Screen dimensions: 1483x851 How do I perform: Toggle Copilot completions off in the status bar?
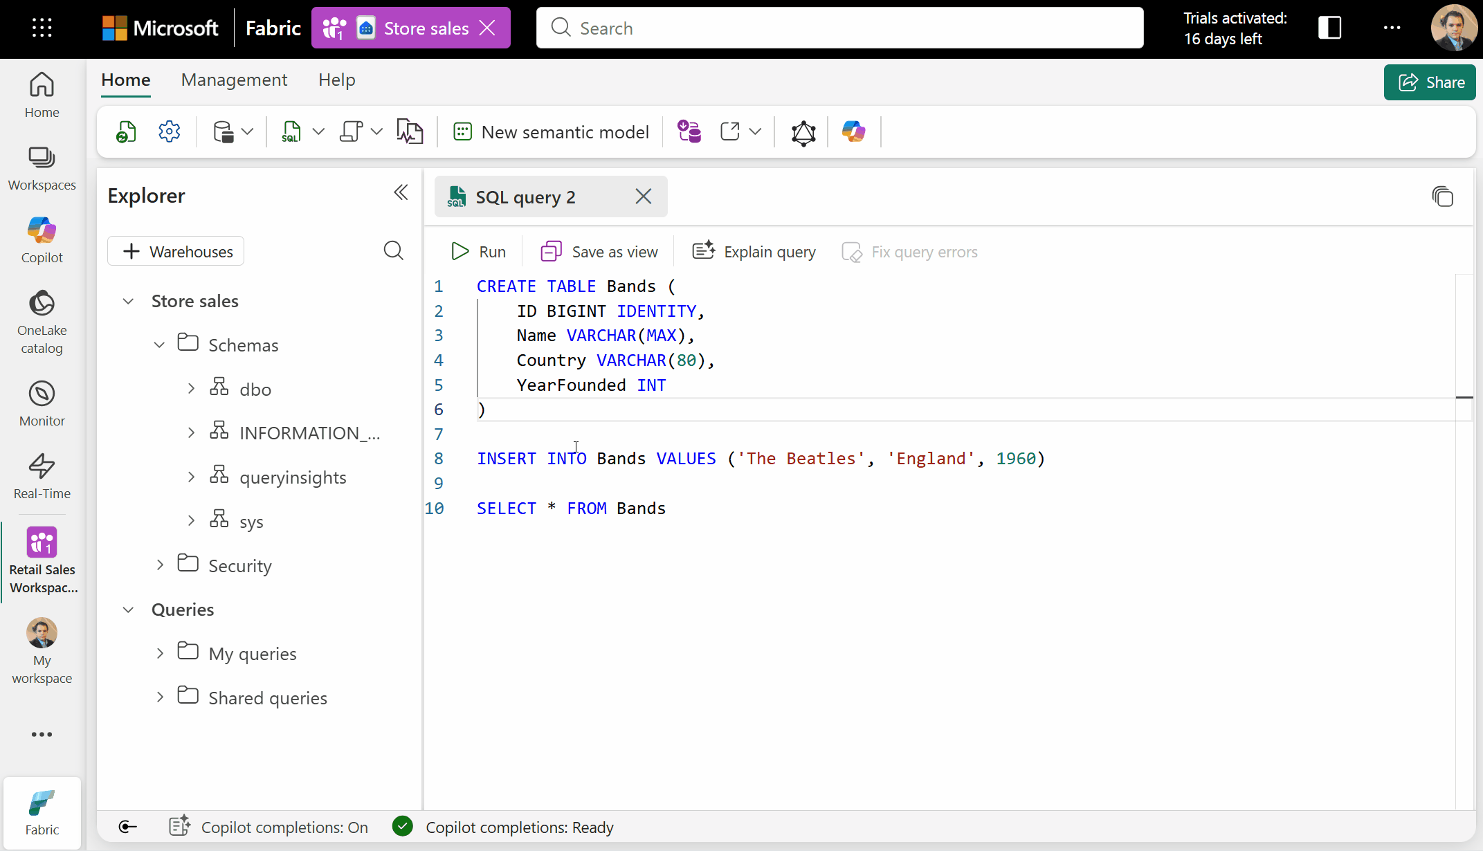coord(269,827)
